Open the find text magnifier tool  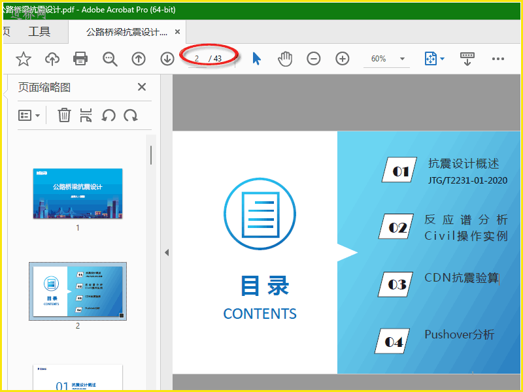coord(110,59)
